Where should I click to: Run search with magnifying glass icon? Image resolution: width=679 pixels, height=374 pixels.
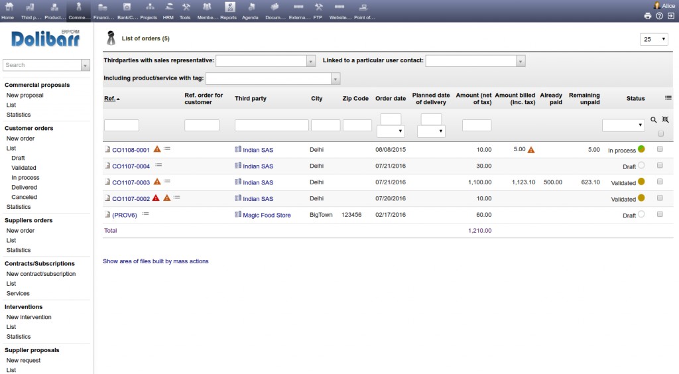(654, 120)
